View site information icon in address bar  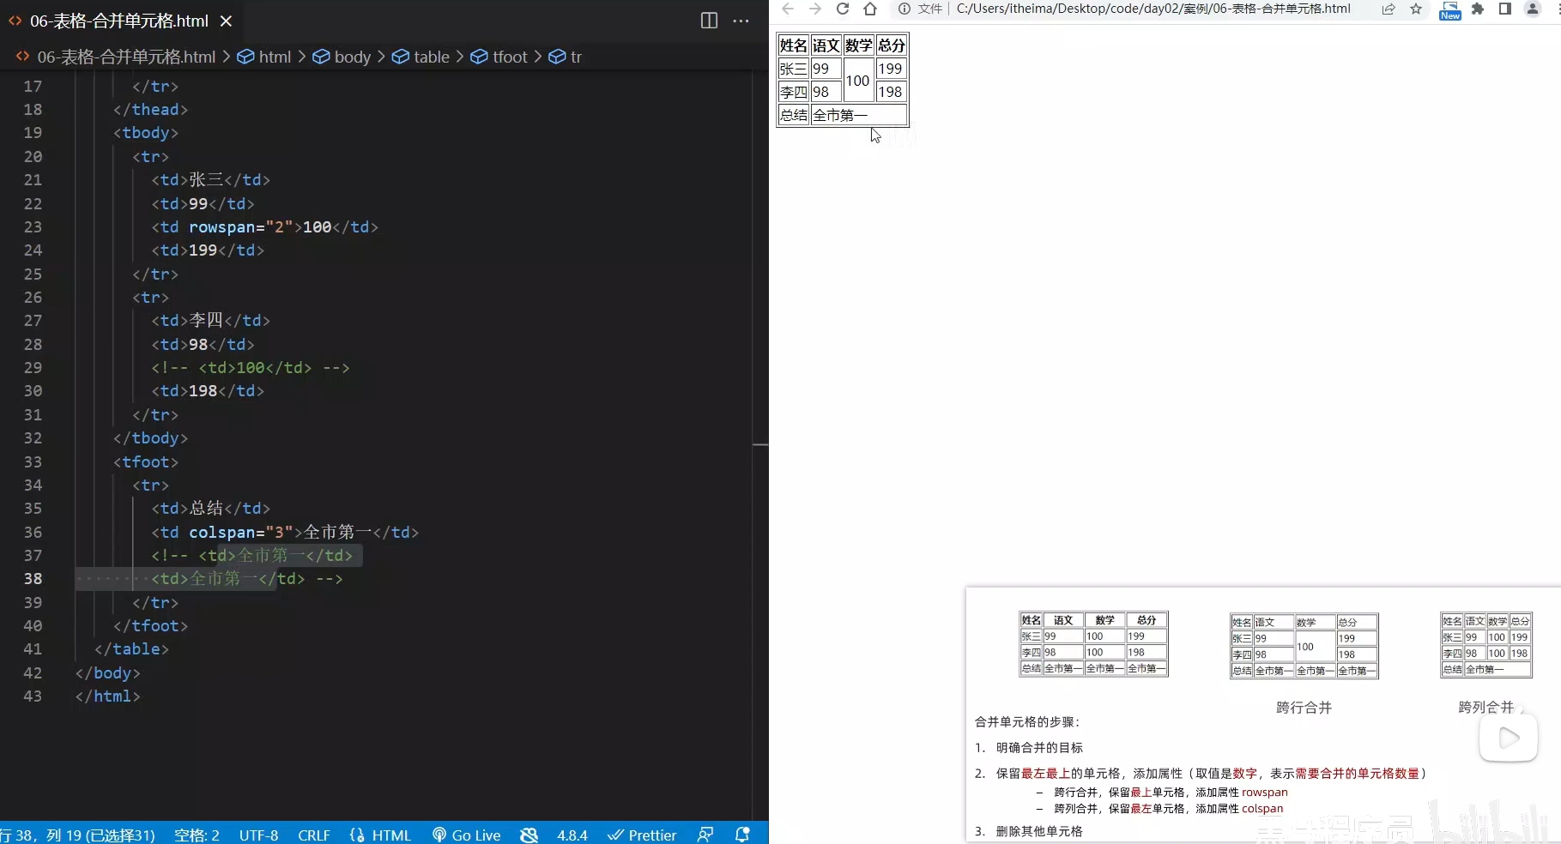pos(905,9)
